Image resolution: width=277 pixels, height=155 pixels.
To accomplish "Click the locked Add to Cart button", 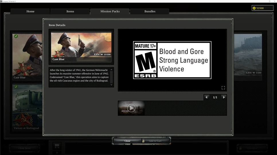I will (x=155, y=141).
